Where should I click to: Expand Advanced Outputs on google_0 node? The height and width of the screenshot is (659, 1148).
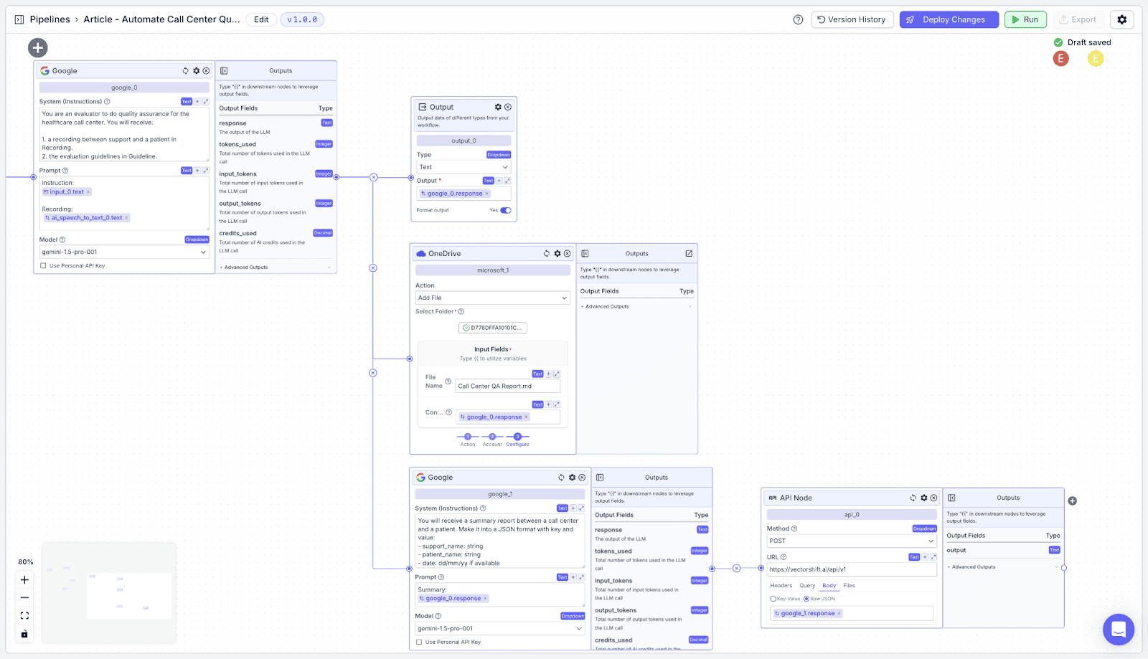[x=276, y=267]
